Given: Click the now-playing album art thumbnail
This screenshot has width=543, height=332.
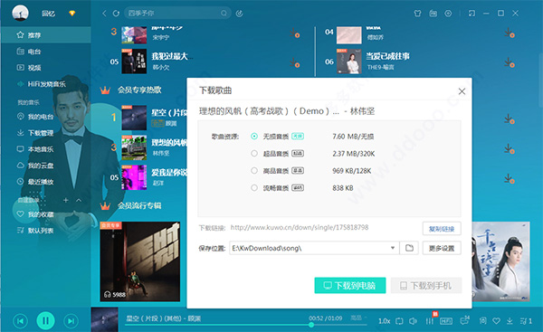Looking at the screenshot, I should tap(105, 319).
